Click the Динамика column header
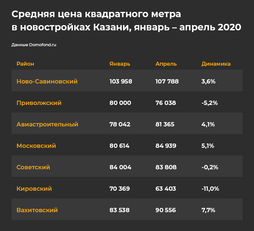254x231 pixels. click(x=216, y=64)
